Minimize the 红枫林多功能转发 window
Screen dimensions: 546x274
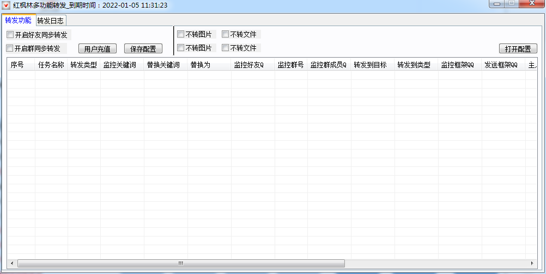pos(496,4)
